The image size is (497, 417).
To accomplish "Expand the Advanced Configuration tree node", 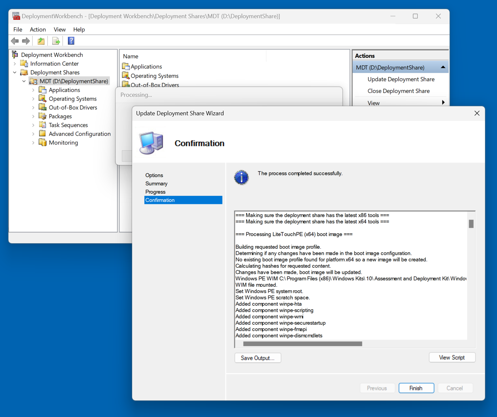I will click(x=33, y=134).
